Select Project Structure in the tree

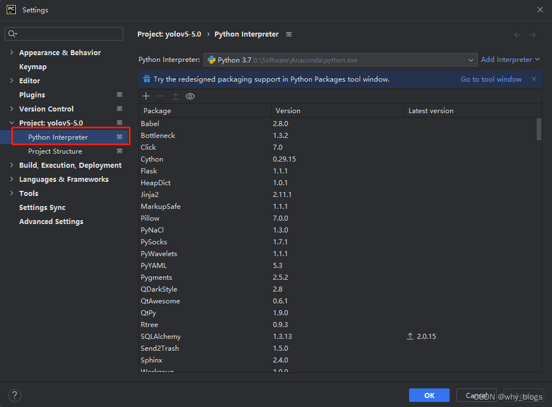coord(55,151)
